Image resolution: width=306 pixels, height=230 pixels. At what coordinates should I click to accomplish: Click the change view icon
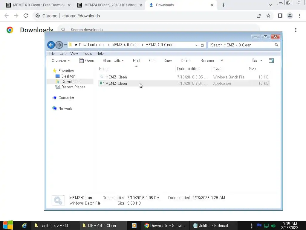255,60
